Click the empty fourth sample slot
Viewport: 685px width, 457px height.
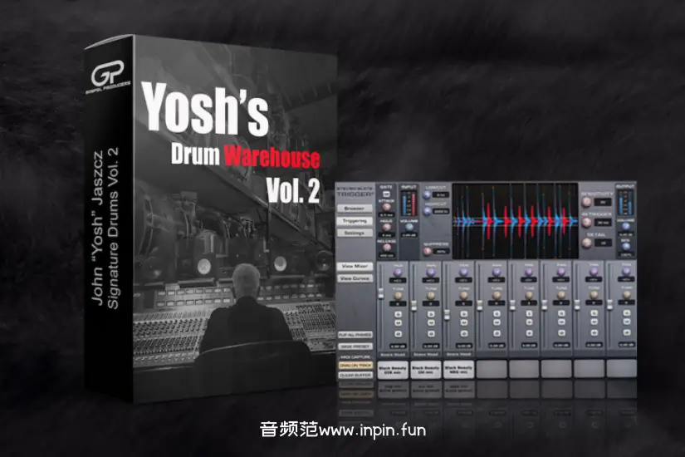click(x=492, y=370)
